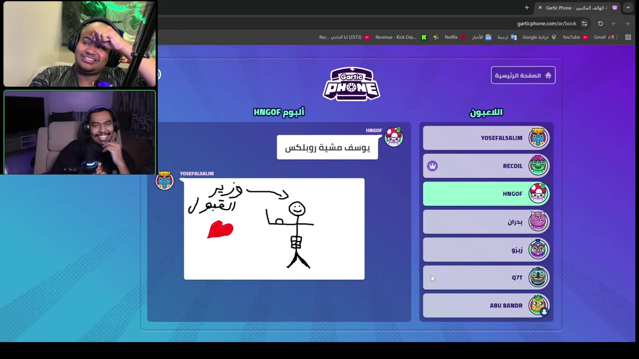Click HNGOF's mushroom avatar in player list
The height and width of the screenshot is (359, 639).
click(x=538, y=193)
